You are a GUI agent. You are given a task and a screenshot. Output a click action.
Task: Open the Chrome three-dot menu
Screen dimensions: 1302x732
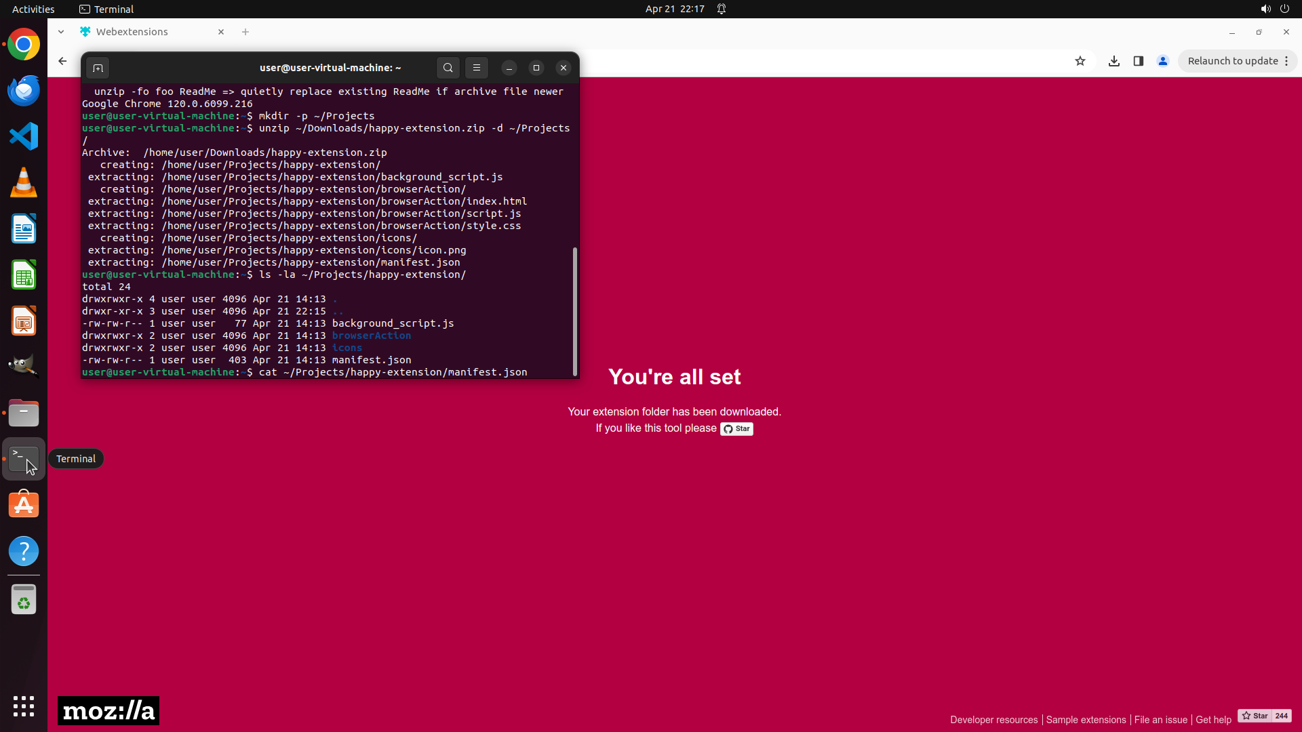[x=1286, y=61]
